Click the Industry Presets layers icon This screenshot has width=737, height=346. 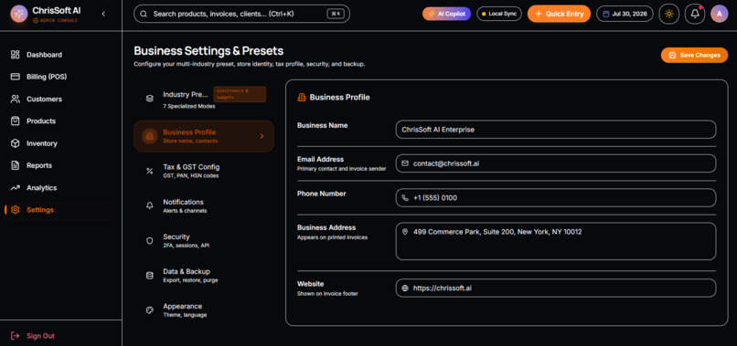point(149,99)
